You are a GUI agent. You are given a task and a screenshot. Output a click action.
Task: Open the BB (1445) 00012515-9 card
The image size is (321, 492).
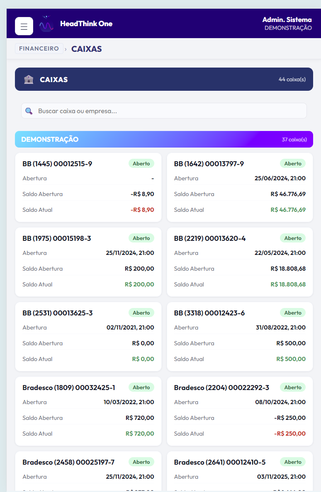pyautogui.click(x=88, y=187)
